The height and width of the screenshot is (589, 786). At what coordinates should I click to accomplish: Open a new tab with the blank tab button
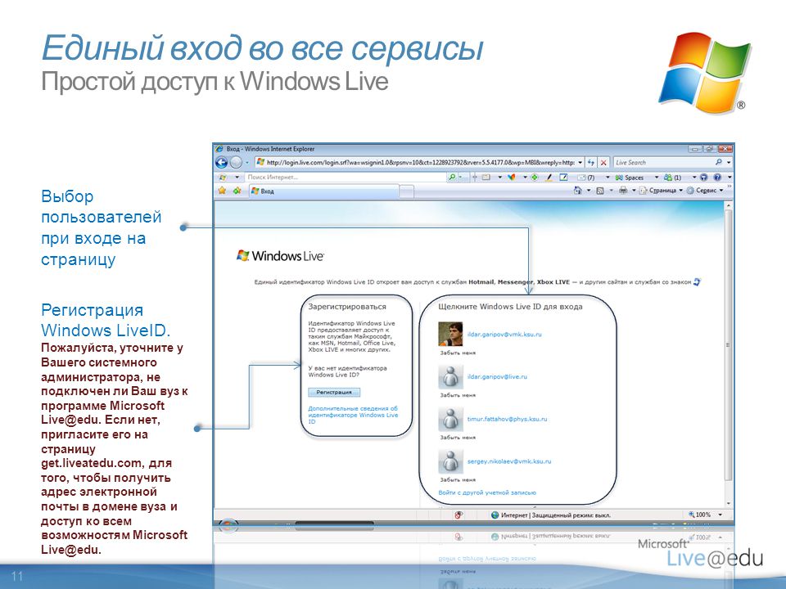click(x=407, y=191)
